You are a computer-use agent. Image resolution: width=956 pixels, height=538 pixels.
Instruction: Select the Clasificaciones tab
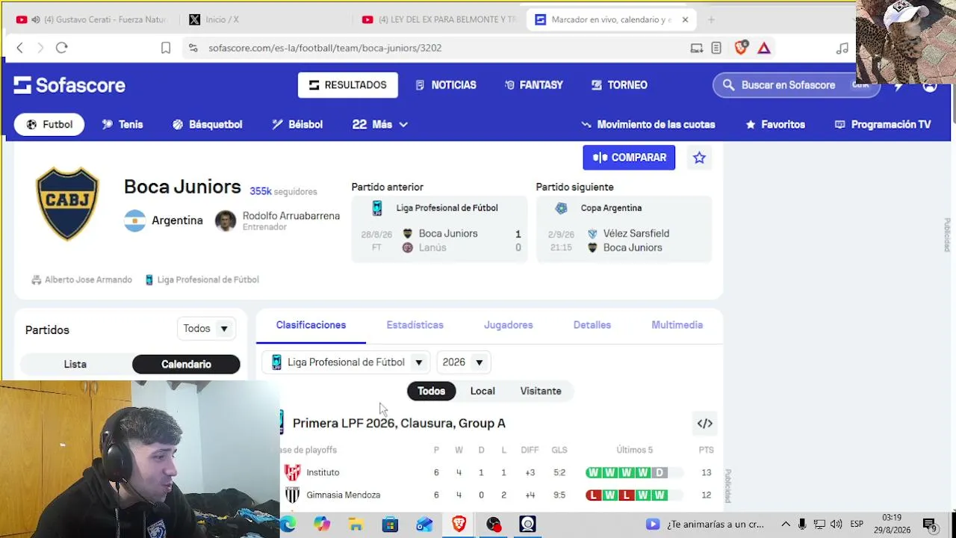coord(311,325)
